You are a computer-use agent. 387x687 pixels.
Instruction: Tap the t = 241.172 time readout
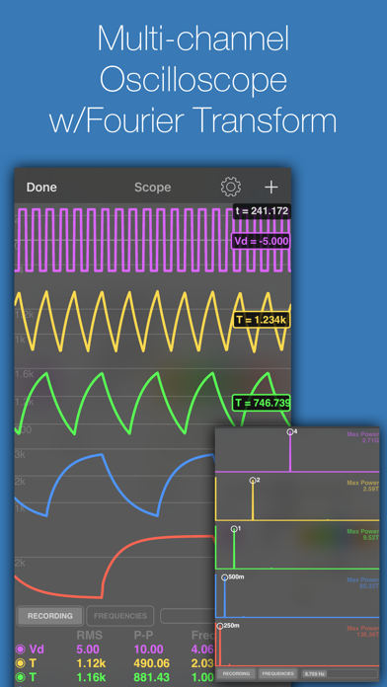(262, 211)
